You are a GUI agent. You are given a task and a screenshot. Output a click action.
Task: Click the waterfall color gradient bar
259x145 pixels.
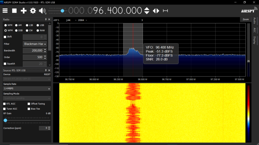pyautogui.click(x=248, y=113)
